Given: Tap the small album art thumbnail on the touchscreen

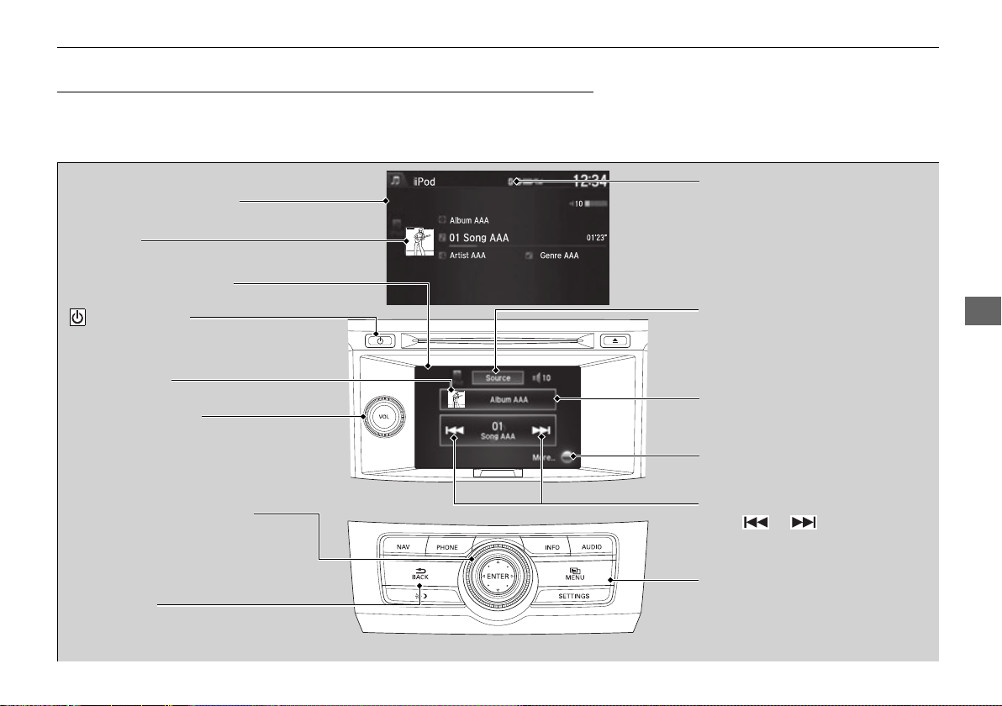Looking at the screenshot, I should (456, 399).
